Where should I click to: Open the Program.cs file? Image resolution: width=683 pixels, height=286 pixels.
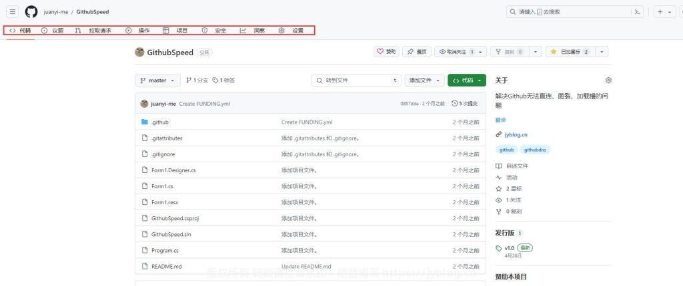pyautogui.click(x=165, y=250)
